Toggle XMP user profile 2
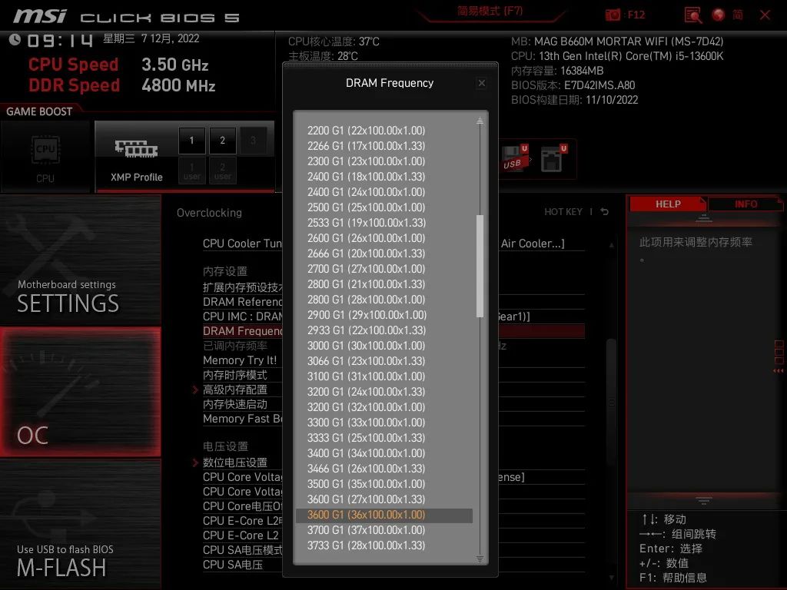 click(222, 171)
